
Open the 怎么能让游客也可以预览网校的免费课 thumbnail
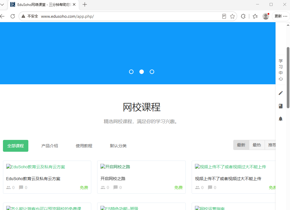click(44, 208)
